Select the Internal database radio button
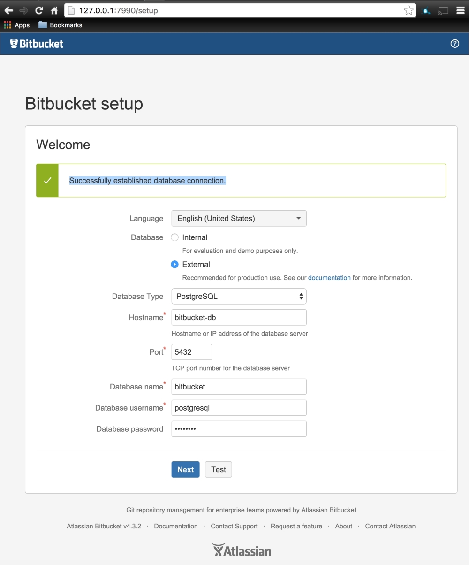Screen dimensions: 469x565 (175, 237)
